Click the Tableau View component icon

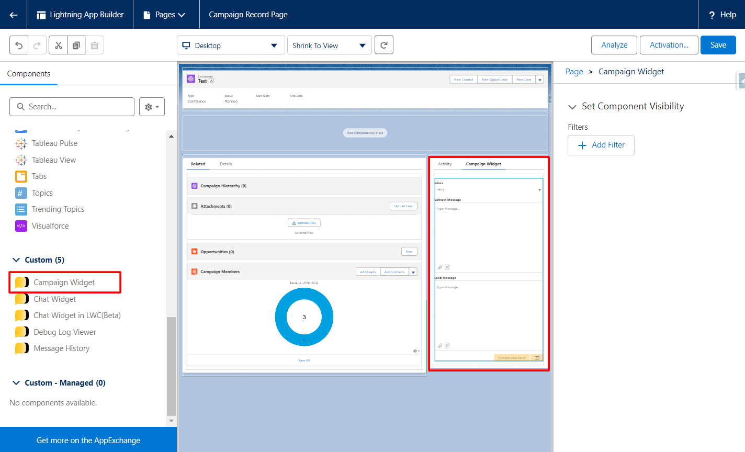point(21,160)
